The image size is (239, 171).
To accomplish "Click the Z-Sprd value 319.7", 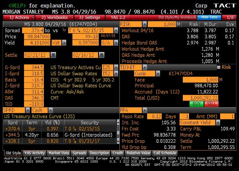I will [x=34, y=86].
